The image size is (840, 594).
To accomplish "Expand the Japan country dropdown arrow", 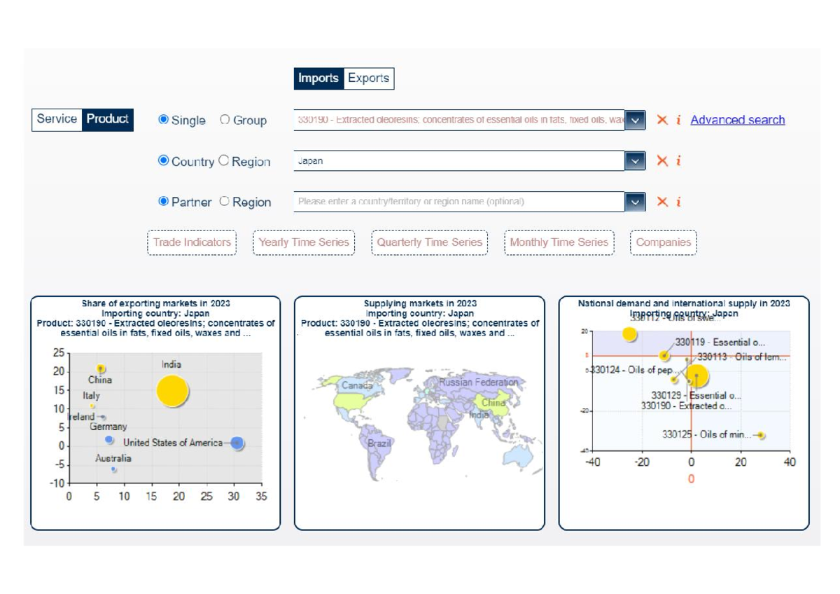I will coord(635,161).
